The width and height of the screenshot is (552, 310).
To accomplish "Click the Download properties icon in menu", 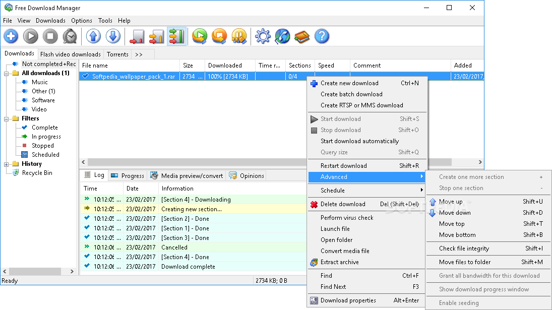I will pos(314,300).
